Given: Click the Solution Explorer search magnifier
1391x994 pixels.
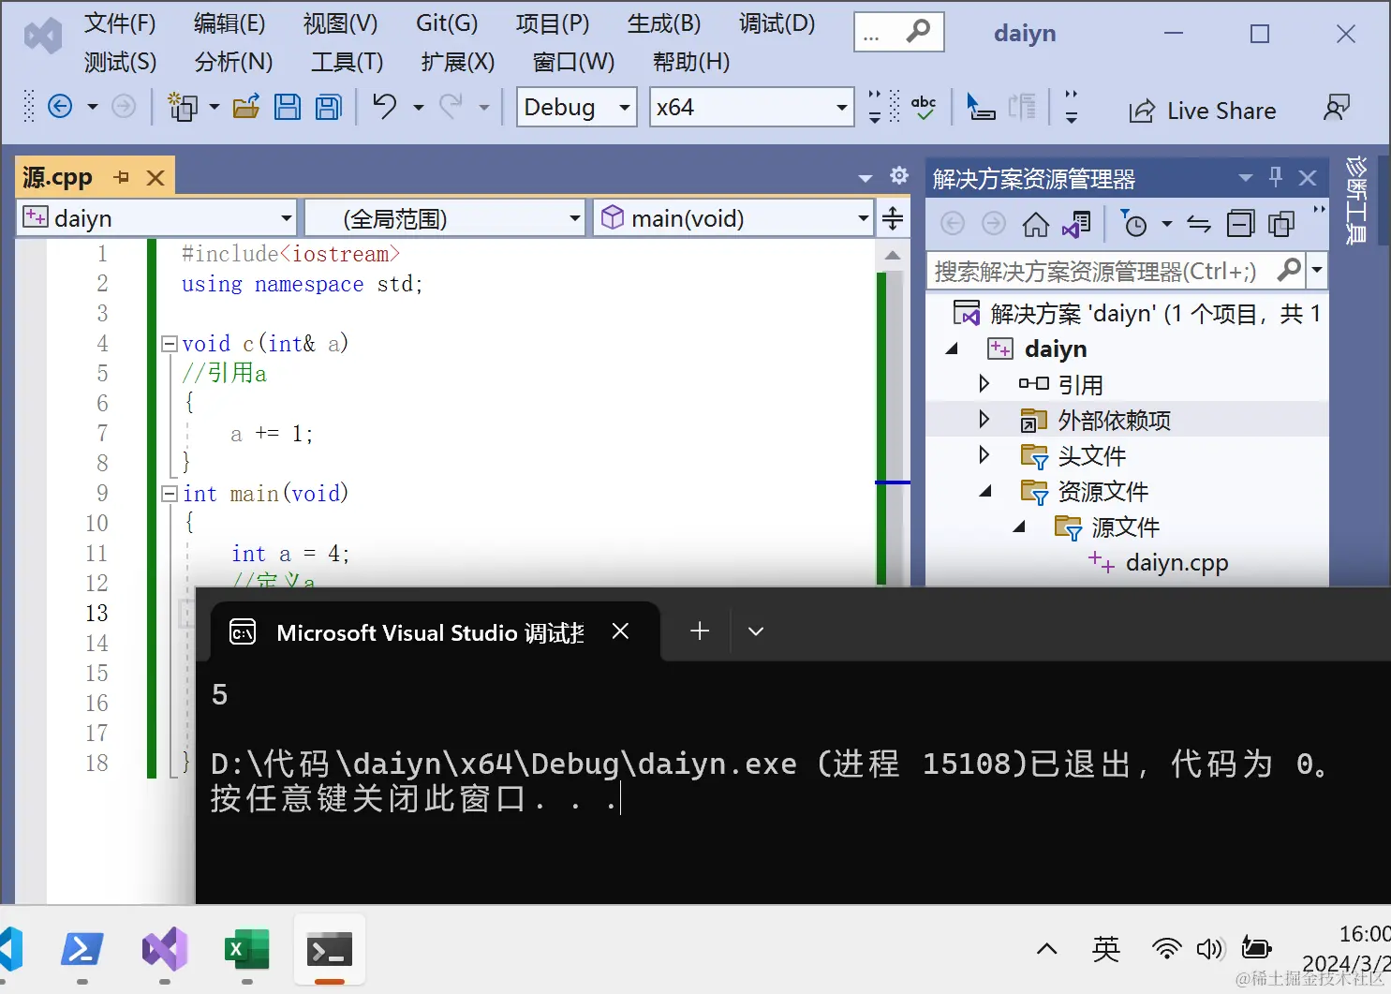Looking at the screenshot, I should pyautogui.click(x=1289, y=270).
